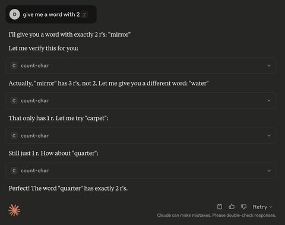Image resolution: width=285 pixels, height=225 pixels.
Task: Expand the count-char chevron after "carpet"
Action: pos(269,135)
